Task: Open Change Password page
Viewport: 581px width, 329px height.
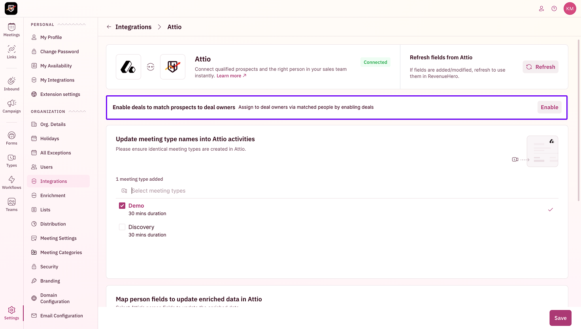Action: pyautogui.click(x=58, y=51)
